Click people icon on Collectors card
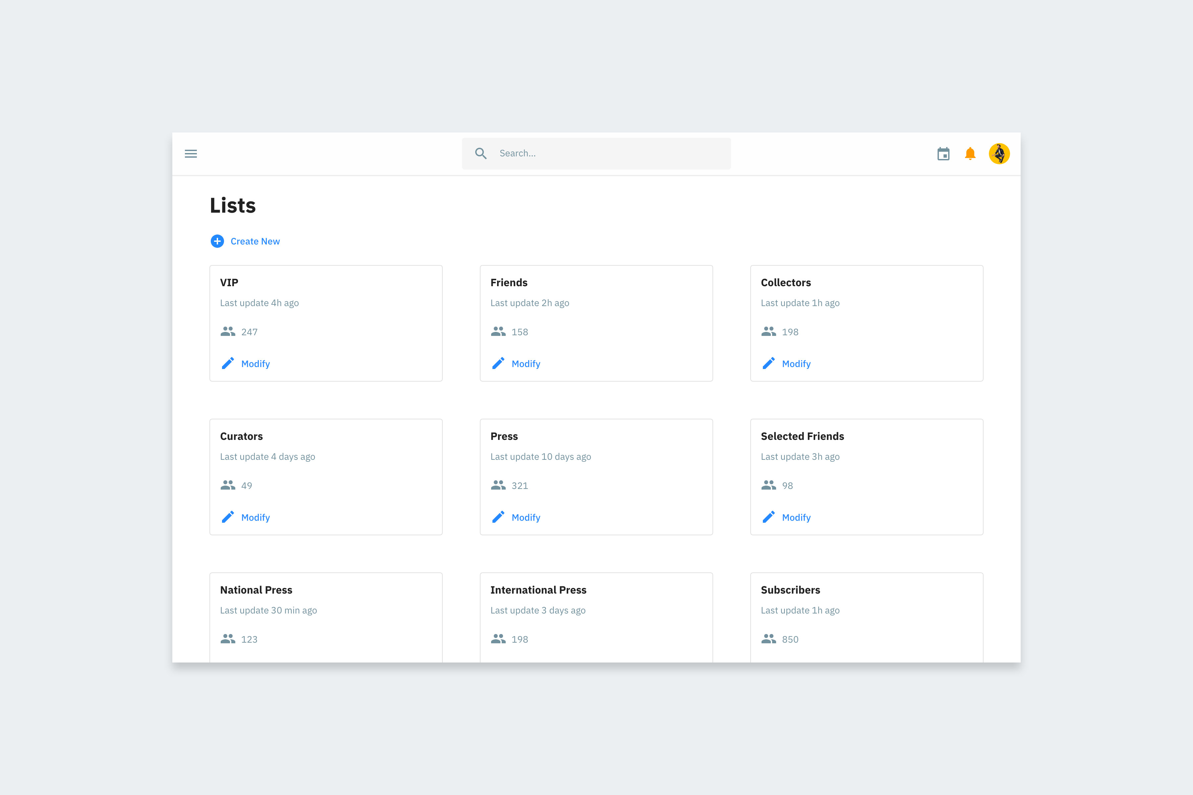Image resolution: width=1193 pixels, height=795 pixels. tap(768, 332)
